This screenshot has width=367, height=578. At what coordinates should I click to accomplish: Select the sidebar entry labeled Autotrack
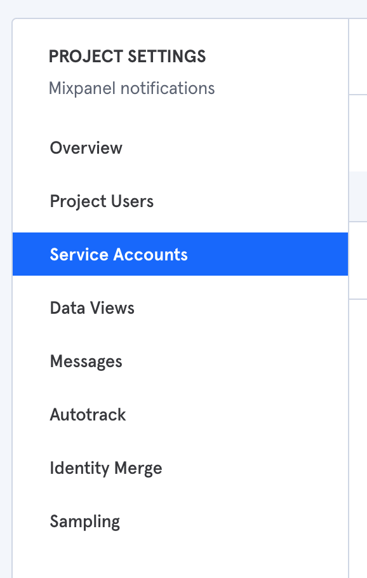88,415
